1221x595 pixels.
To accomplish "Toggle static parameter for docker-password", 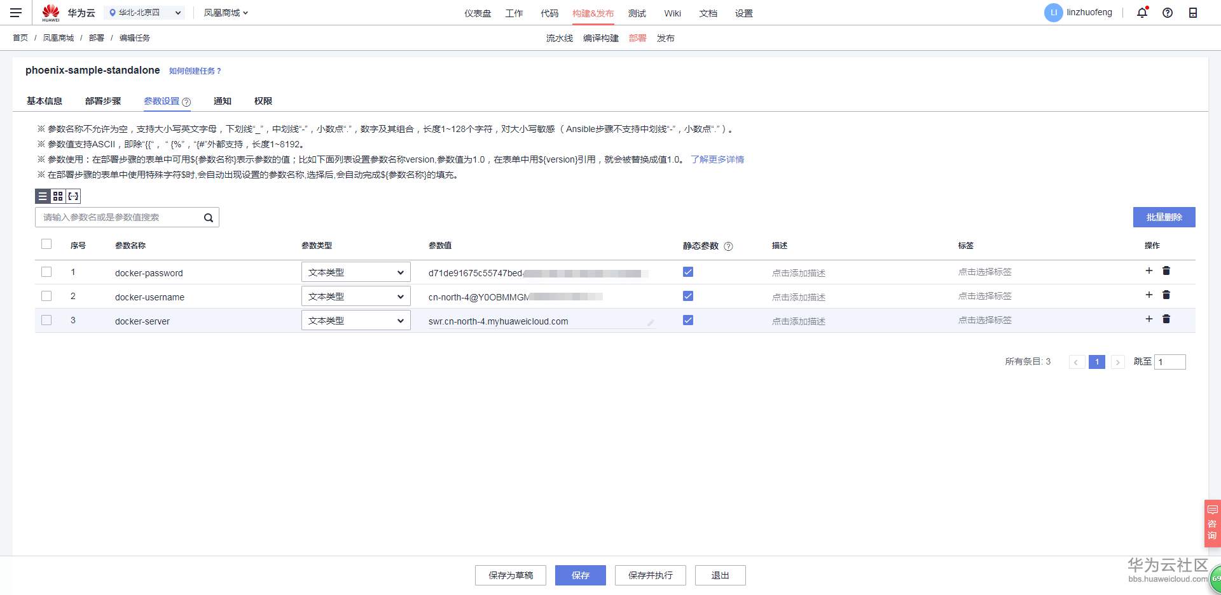I will 688,272.
